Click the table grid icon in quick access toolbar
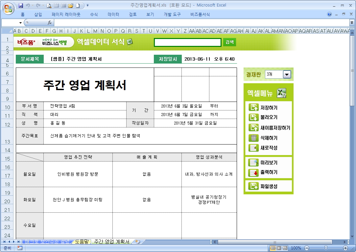 point(63,6)
